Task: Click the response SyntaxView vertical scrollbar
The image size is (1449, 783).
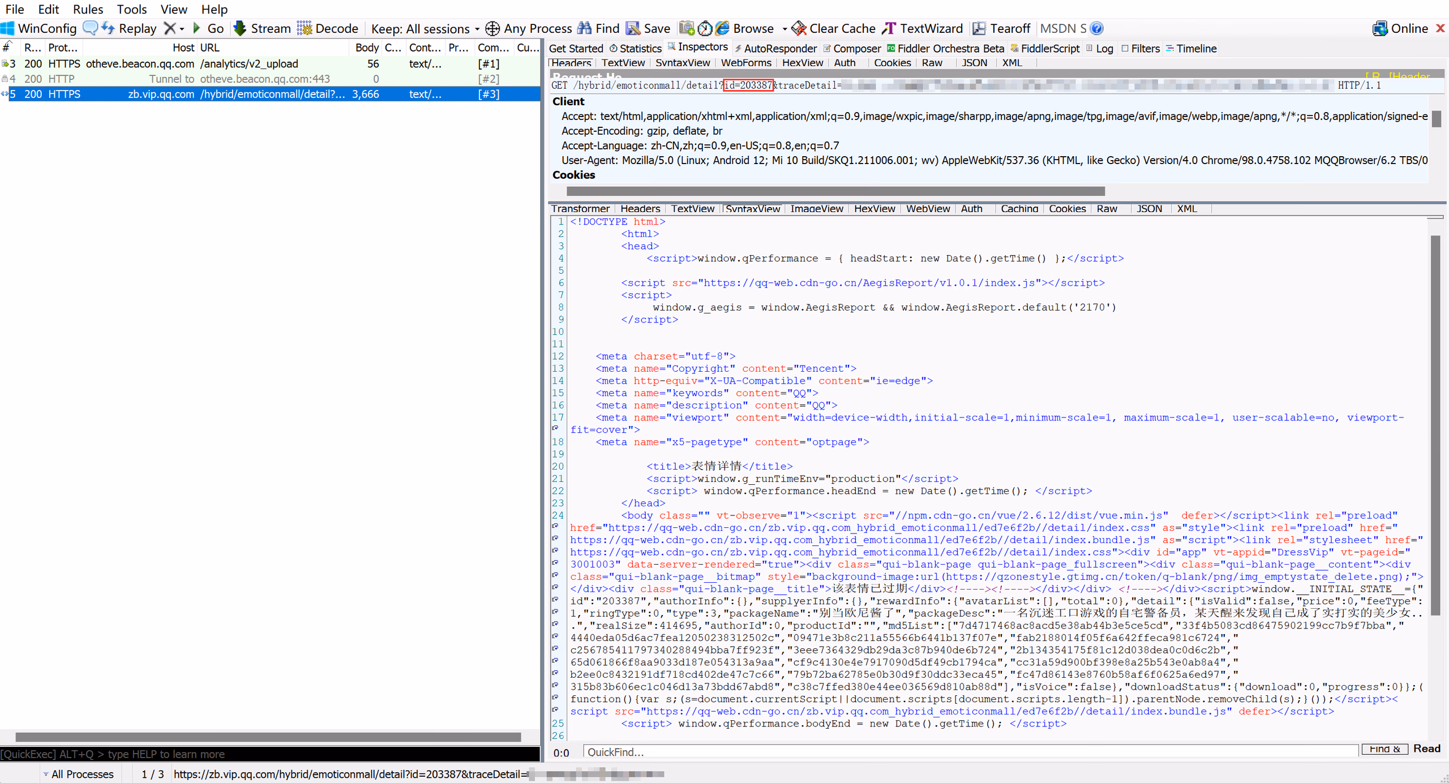Action: click(x=1435, y=426)
